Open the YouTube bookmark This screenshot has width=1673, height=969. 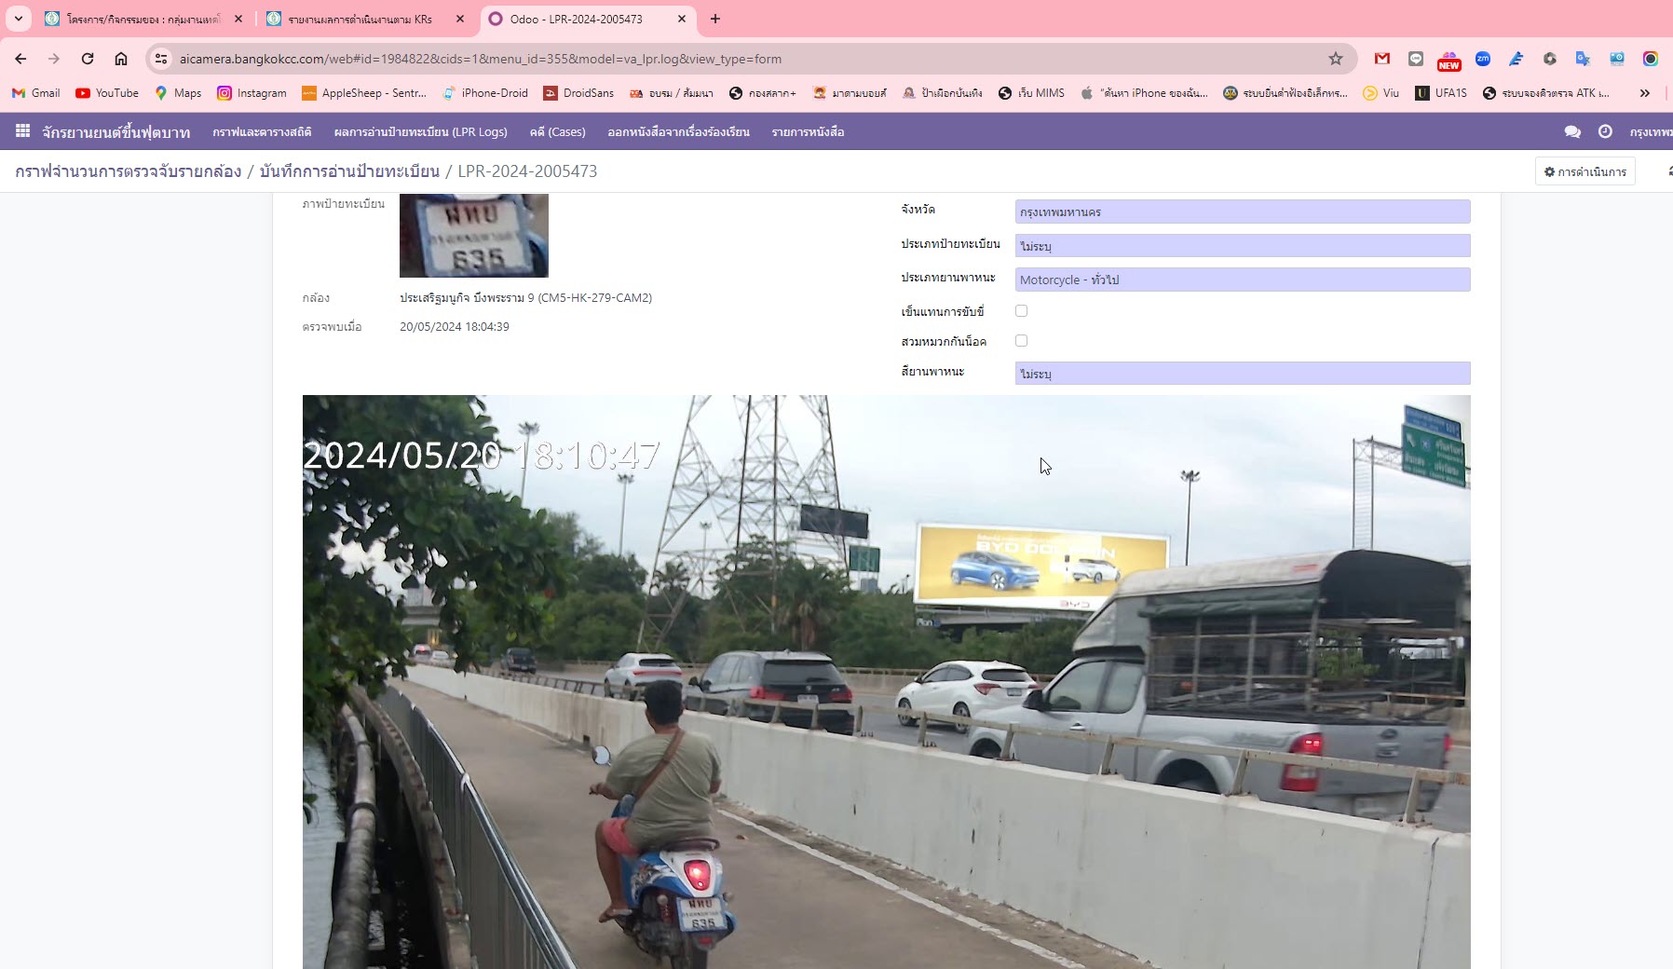click(x=106, y=93)
